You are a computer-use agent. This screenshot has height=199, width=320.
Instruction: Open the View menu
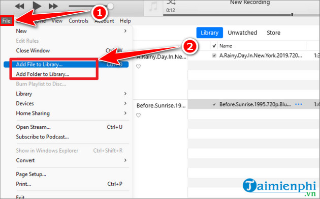tap(57, 21)
